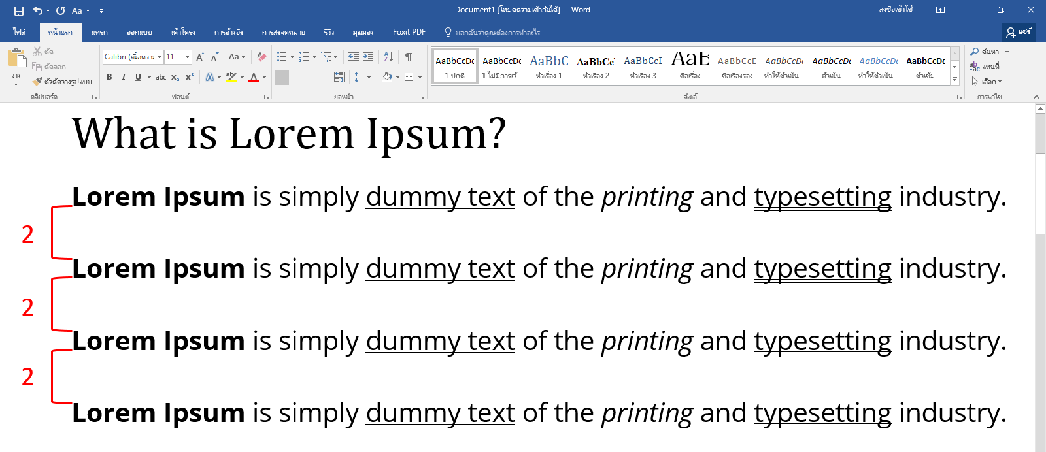The height and width of the screenshot is (452, 1046).
Task: Click the red font color A swatch
Action: coord(254,77)
